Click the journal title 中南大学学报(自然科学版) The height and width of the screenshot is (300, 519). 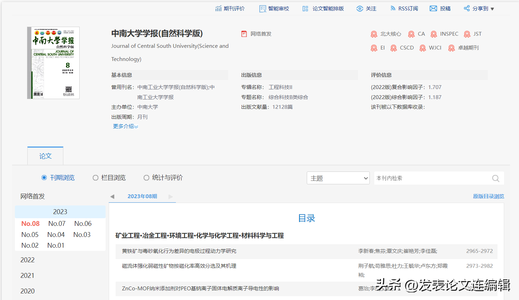click(157, 34)
